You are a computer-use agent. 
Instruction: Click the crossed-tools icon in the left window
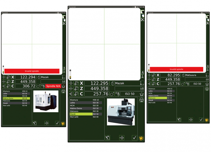64,23
